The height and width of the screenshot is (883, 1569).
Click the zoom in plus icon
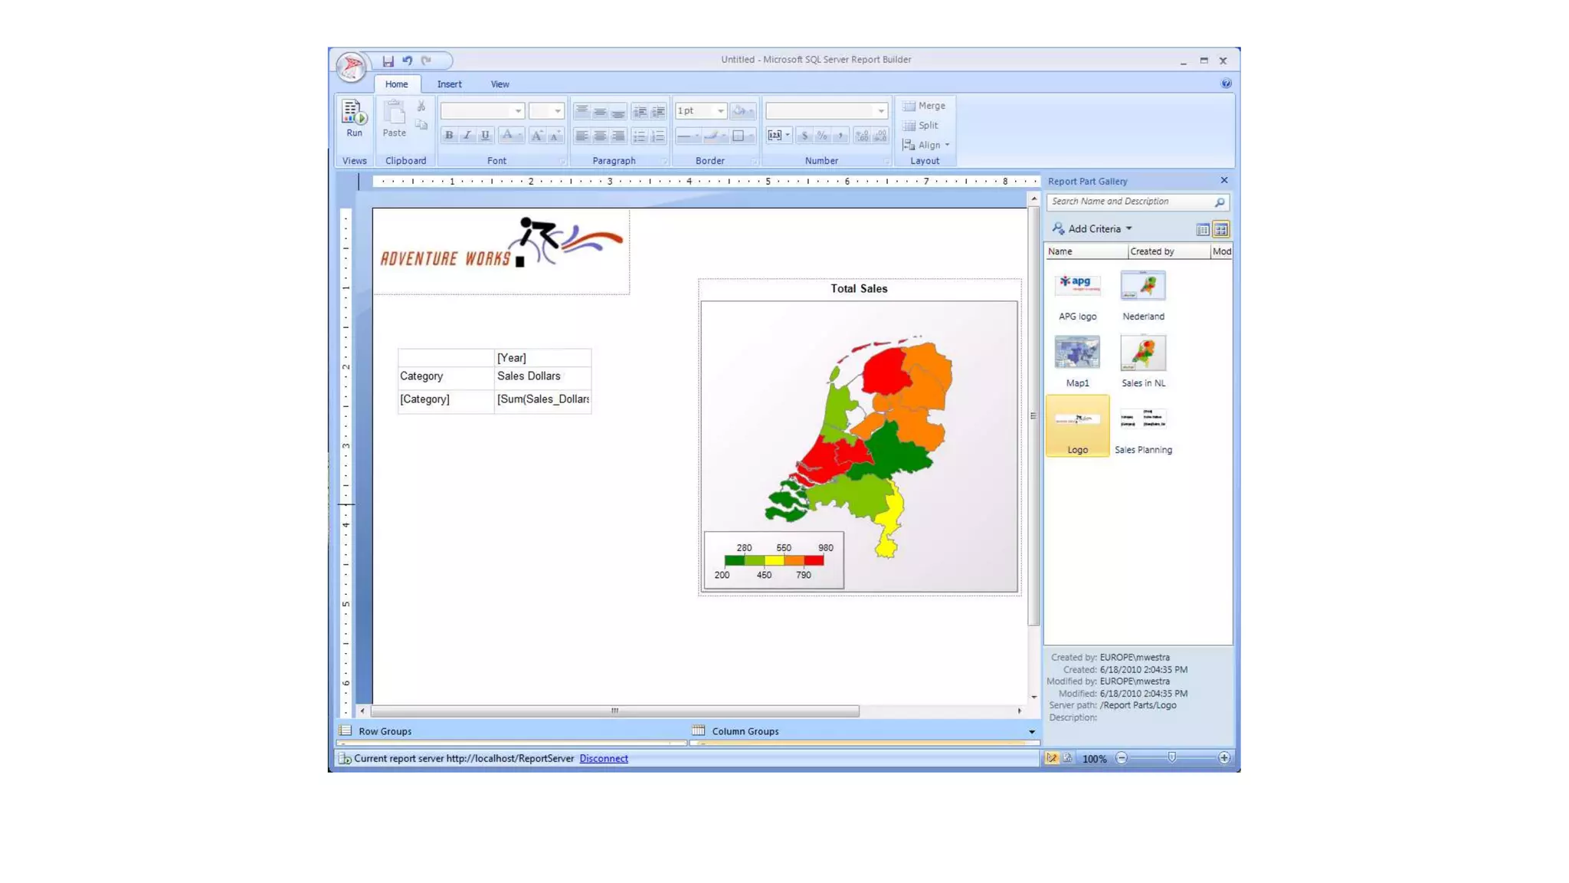(x=1223, y=758)
